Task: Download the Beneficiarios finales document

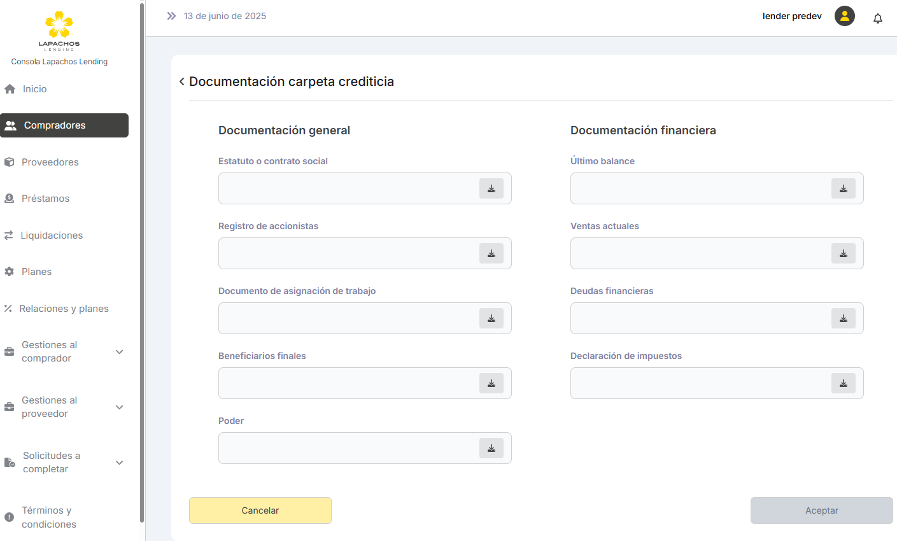Action: pyautogui.click(x=491, y=383)
